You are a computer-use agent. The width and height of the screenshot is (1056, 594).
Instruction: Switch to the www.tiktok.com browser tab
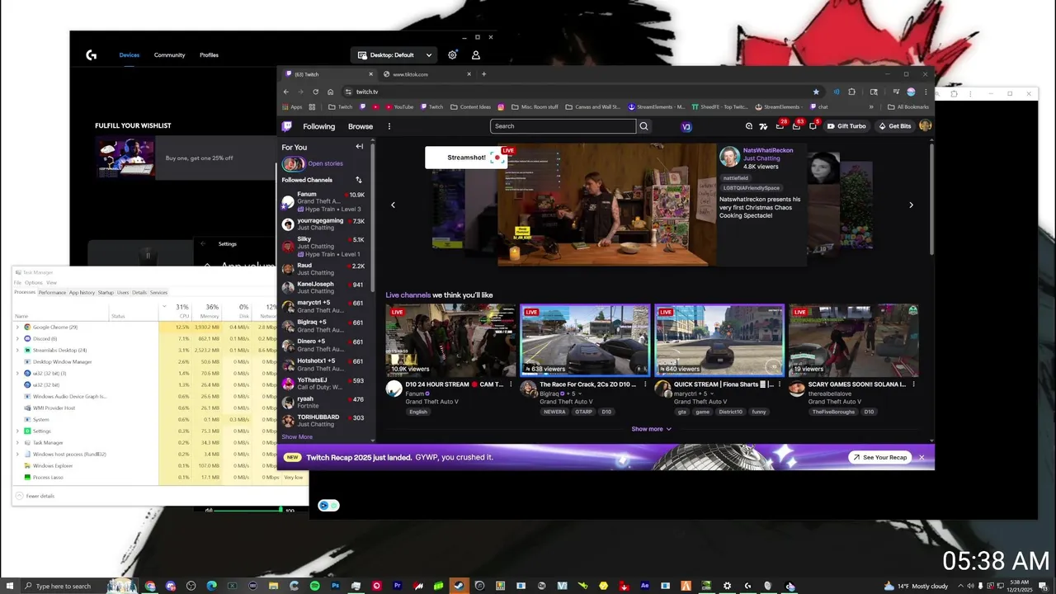click(427, 74)
